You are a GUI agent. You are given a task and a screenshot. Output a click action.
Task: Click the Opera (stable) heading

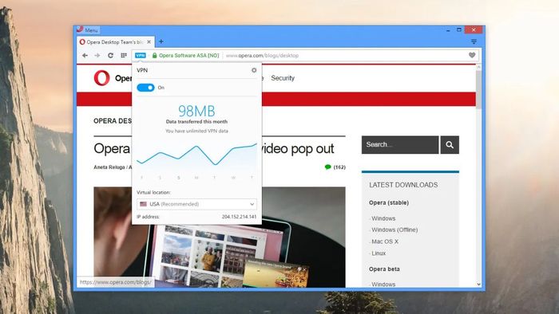(389, 202)
